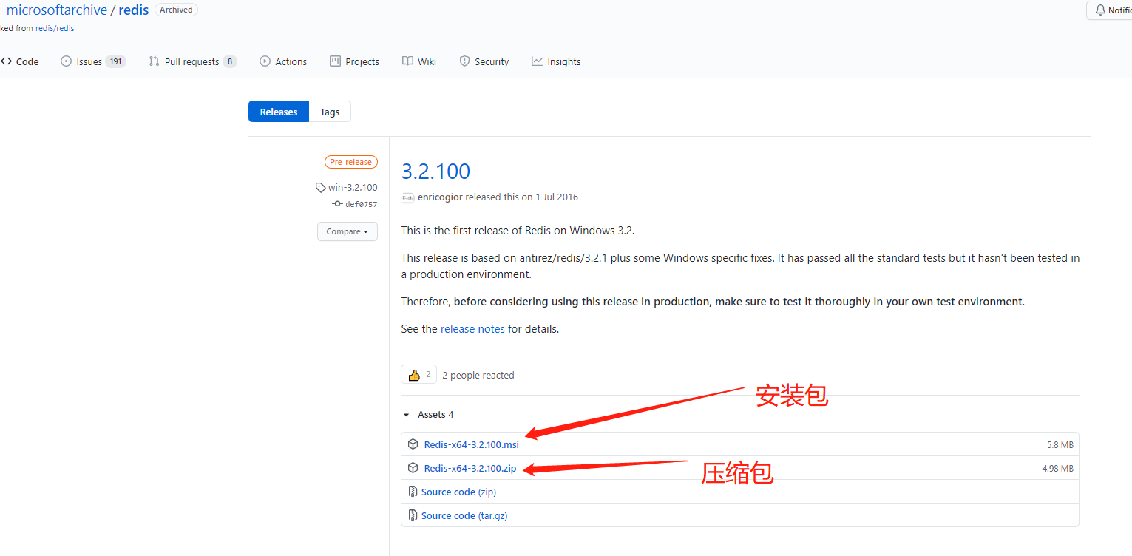Open commit def0757

click(x=362, y=204)
